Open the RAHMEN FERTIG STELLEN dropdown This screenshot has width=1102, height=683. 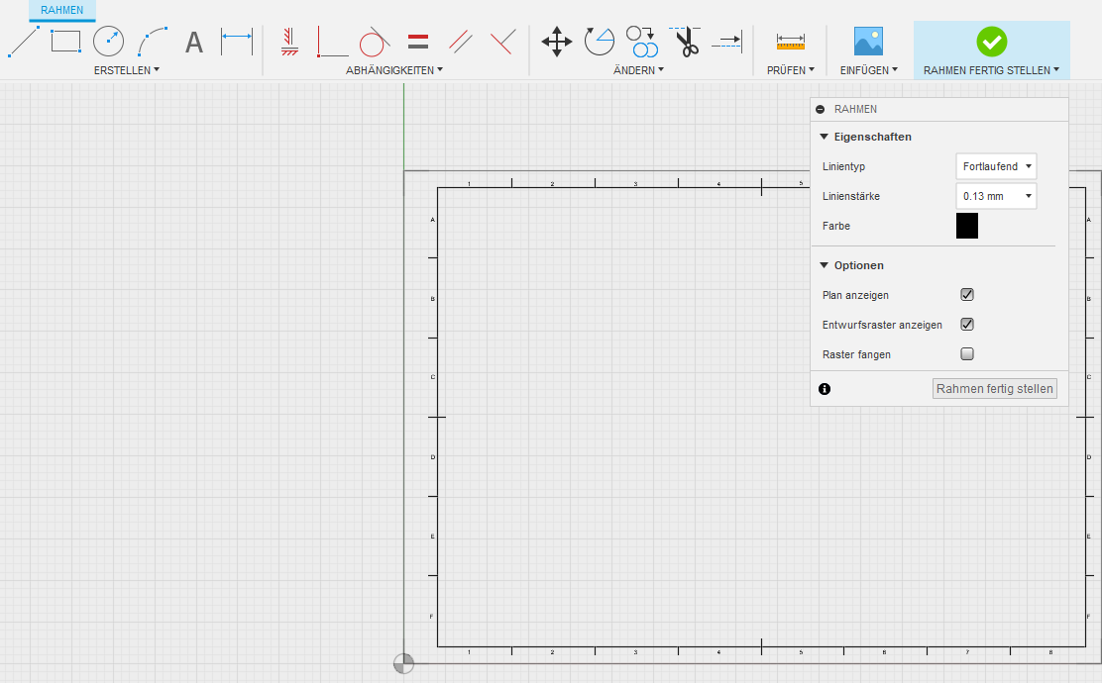(x=991, y=70)
